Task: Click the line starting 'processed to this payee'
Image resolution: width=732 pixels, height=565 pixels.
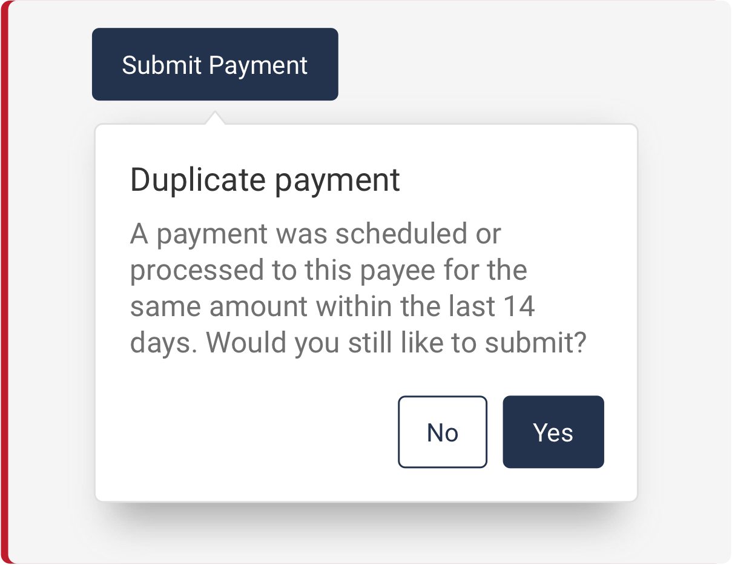Action: coord(328,270)
